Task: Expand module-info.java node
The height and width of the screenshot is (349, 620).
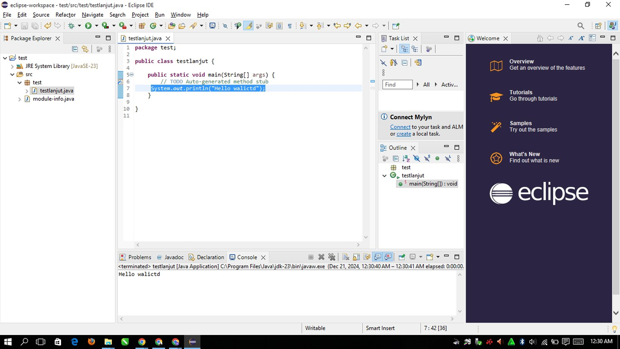Action: tap(19, 99)
